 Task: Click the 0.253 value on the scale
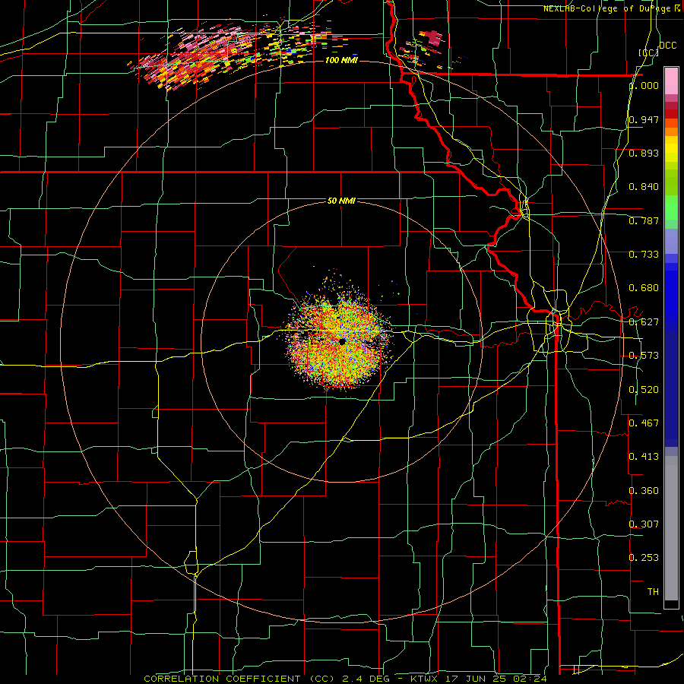click(644, 558)
